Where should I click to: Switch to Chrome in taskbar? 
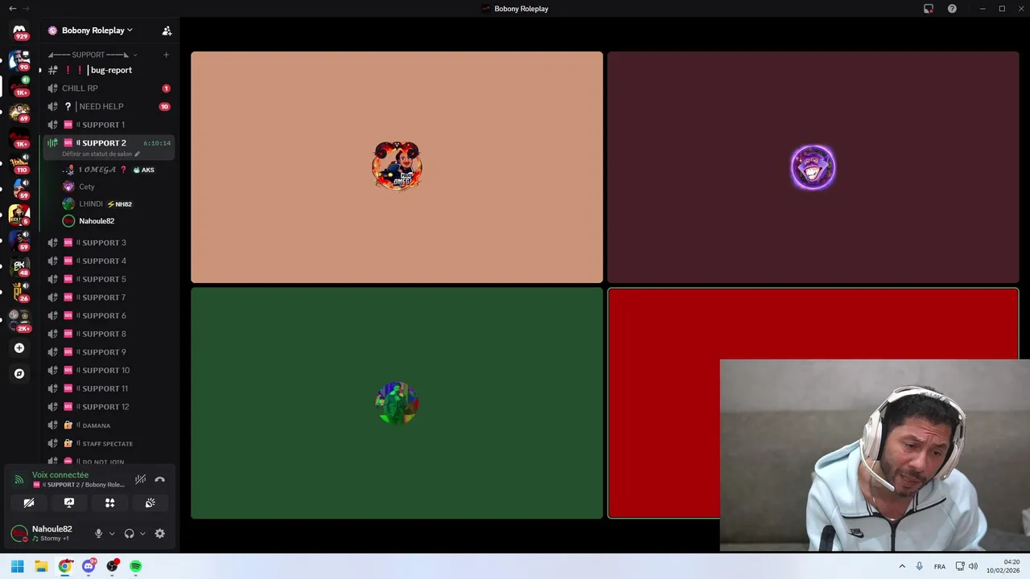point(64,566)
